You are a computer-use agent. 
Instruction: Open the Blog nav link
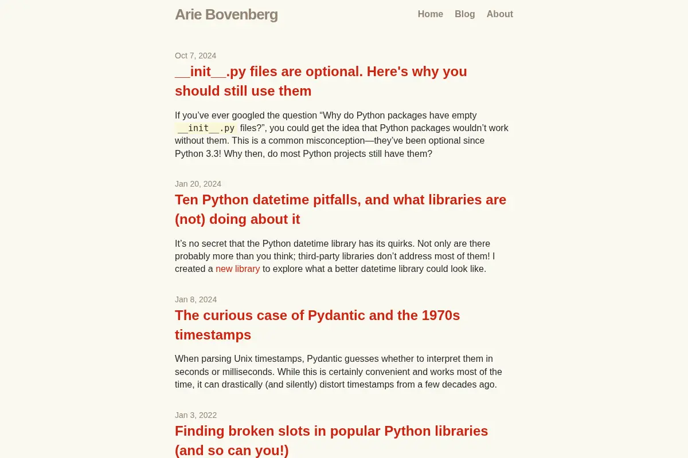465,14
